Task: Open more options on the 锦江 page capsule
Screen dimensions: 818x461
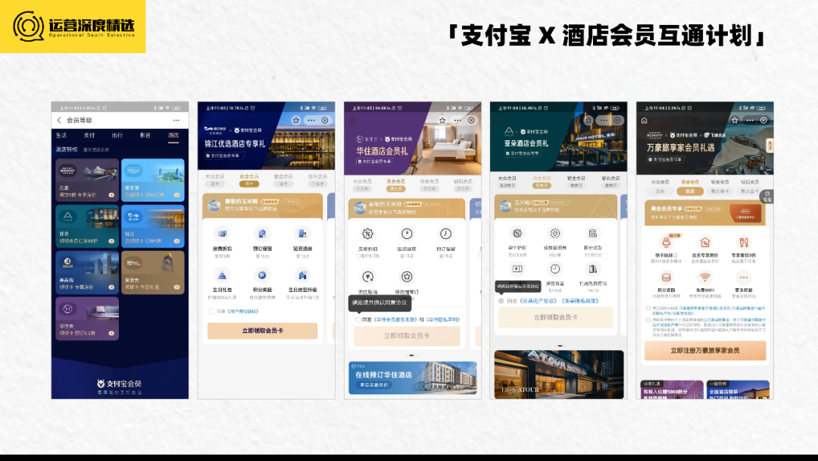Action: pyautogui.click(x=311, y=120)
